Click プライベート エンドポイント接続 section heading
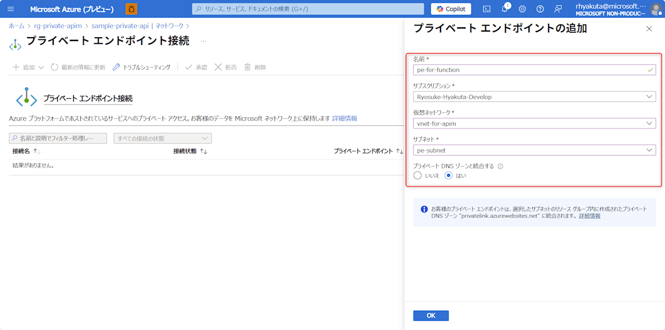The image size is (665, 330). click(x=88, y=99)
